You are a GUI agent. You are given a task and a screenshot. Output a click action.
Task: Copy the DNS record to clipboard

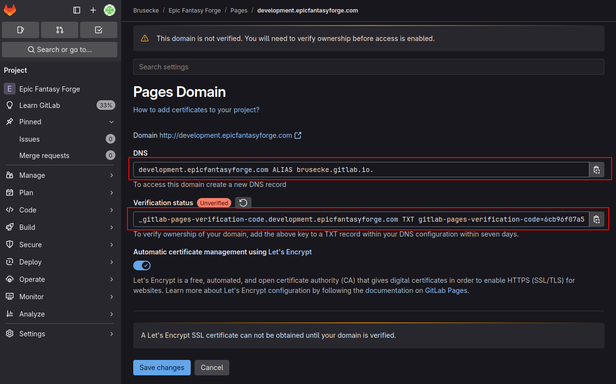[597, 170]
